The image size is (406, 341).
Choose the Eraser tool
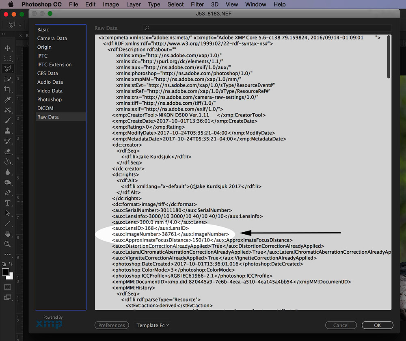pos(8,151)
